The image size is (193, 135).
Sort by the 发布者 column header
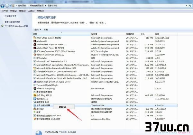(107, 34)
